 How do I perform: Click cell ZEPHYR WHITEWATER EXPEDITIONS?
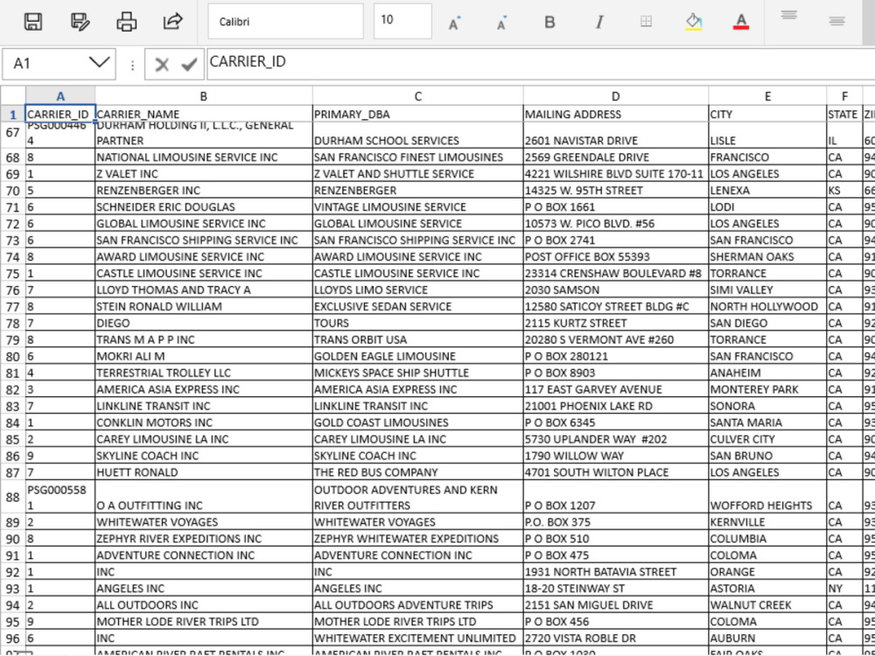[x=418, y=538]
